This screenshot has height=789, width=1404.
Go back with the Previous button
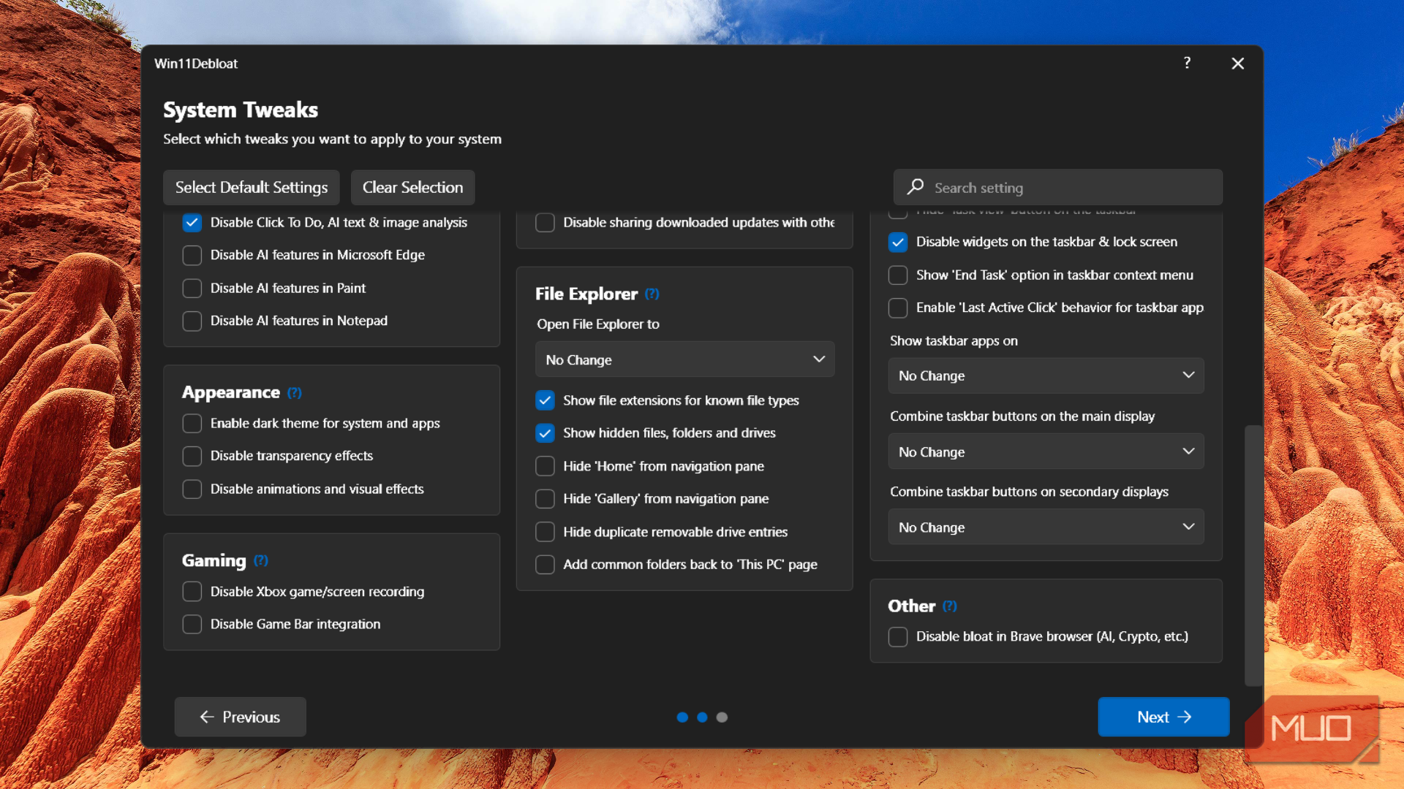240,717
